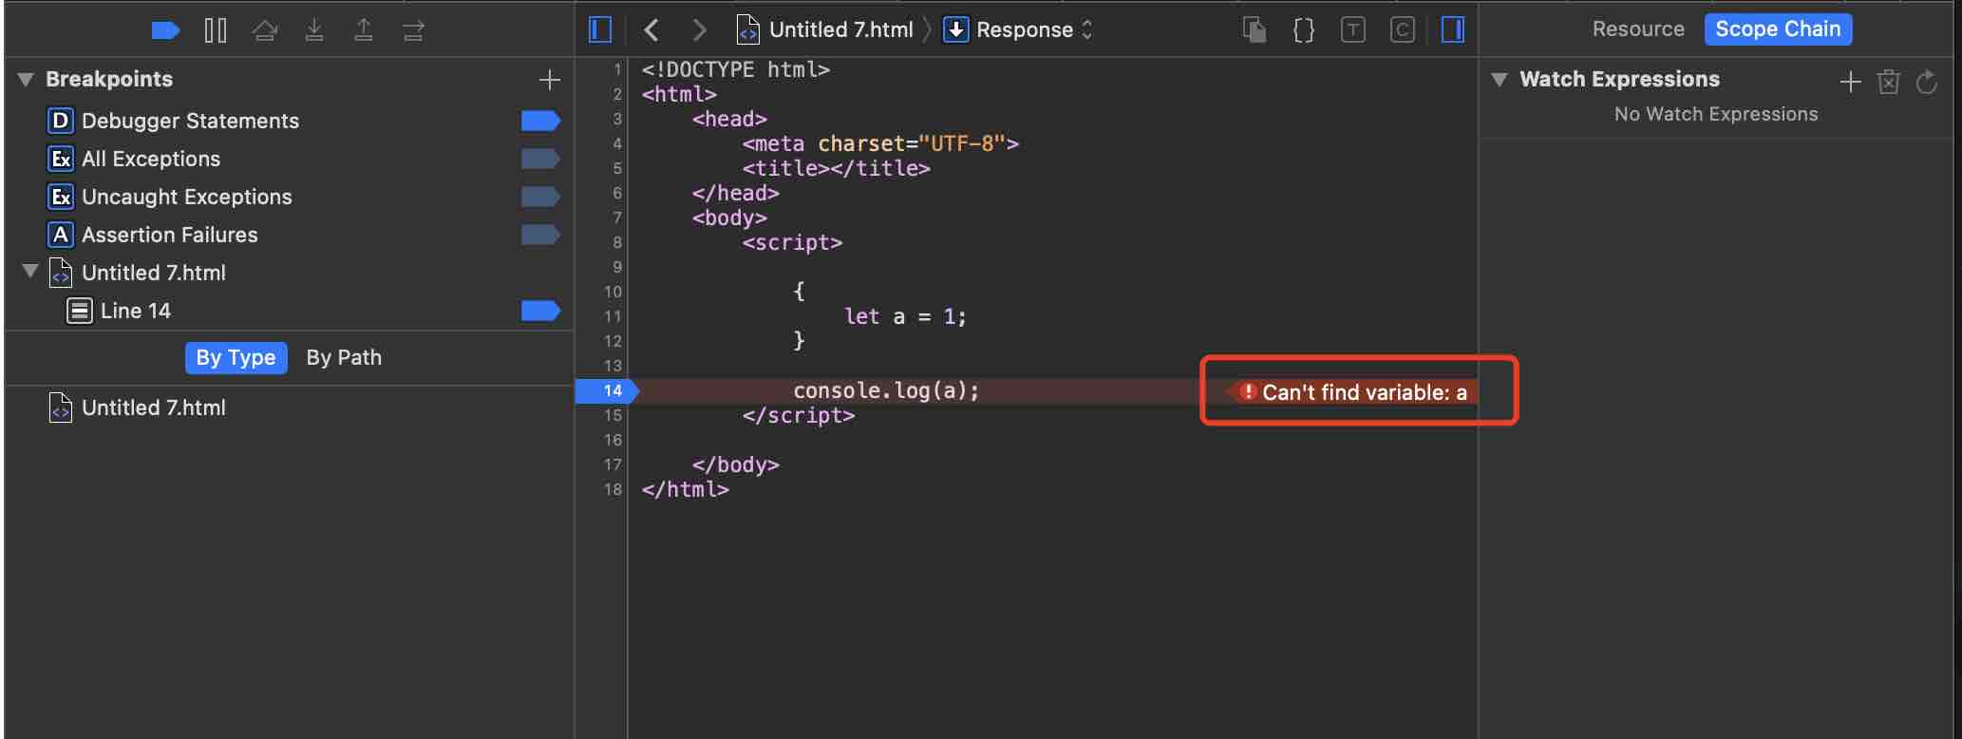Click the meta charset code line

pyautogui.click(x=880, y=143)
